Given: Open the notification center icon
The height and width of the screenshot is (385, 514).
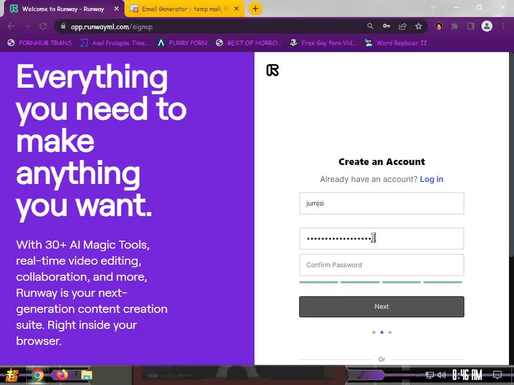Looking at the screenshot, I should click(497, 374).
